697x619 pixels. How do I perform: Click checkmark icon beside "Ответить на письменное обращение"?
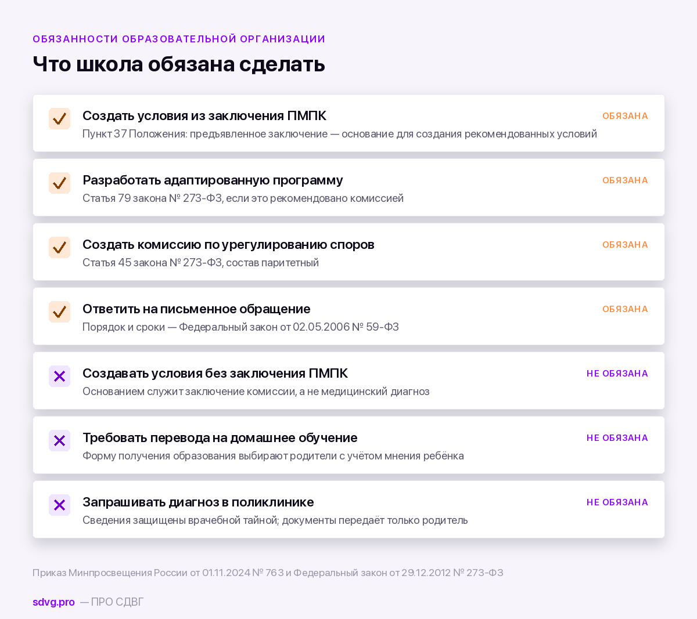point(59,312)
